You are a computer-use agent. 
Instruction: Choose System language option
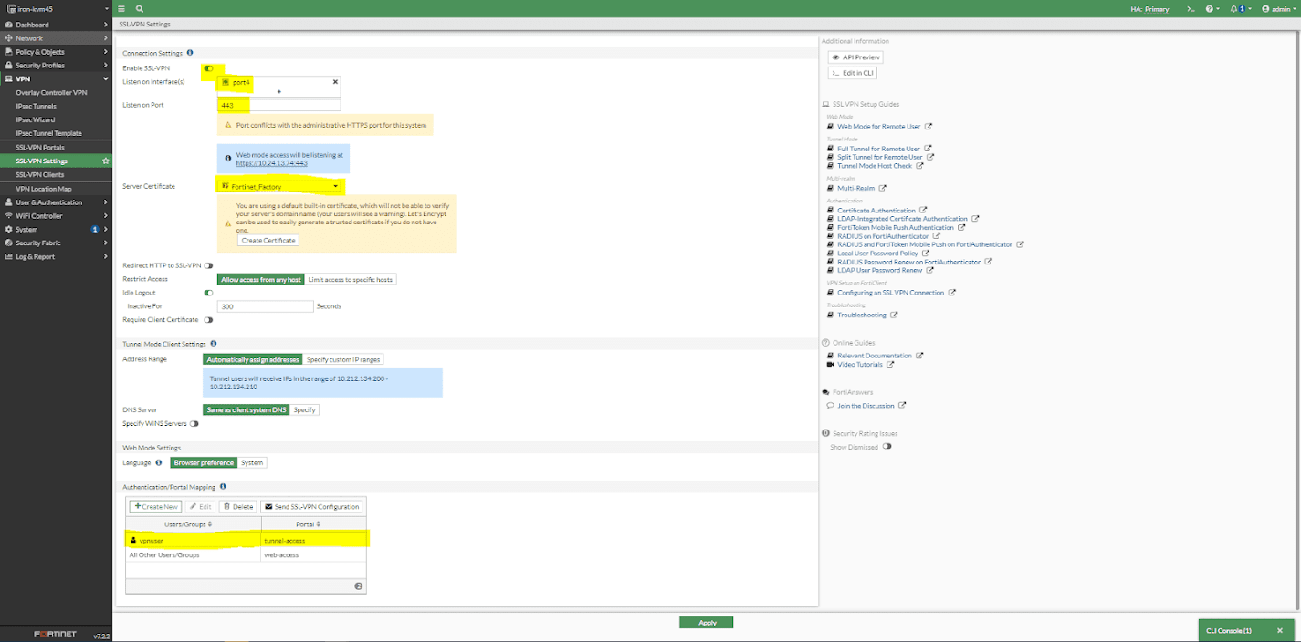click(x=252, y=463)
